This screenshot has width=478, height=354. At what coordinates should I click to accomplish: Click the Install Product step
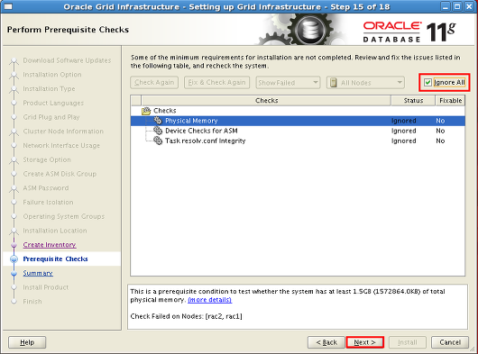[46, 287]
